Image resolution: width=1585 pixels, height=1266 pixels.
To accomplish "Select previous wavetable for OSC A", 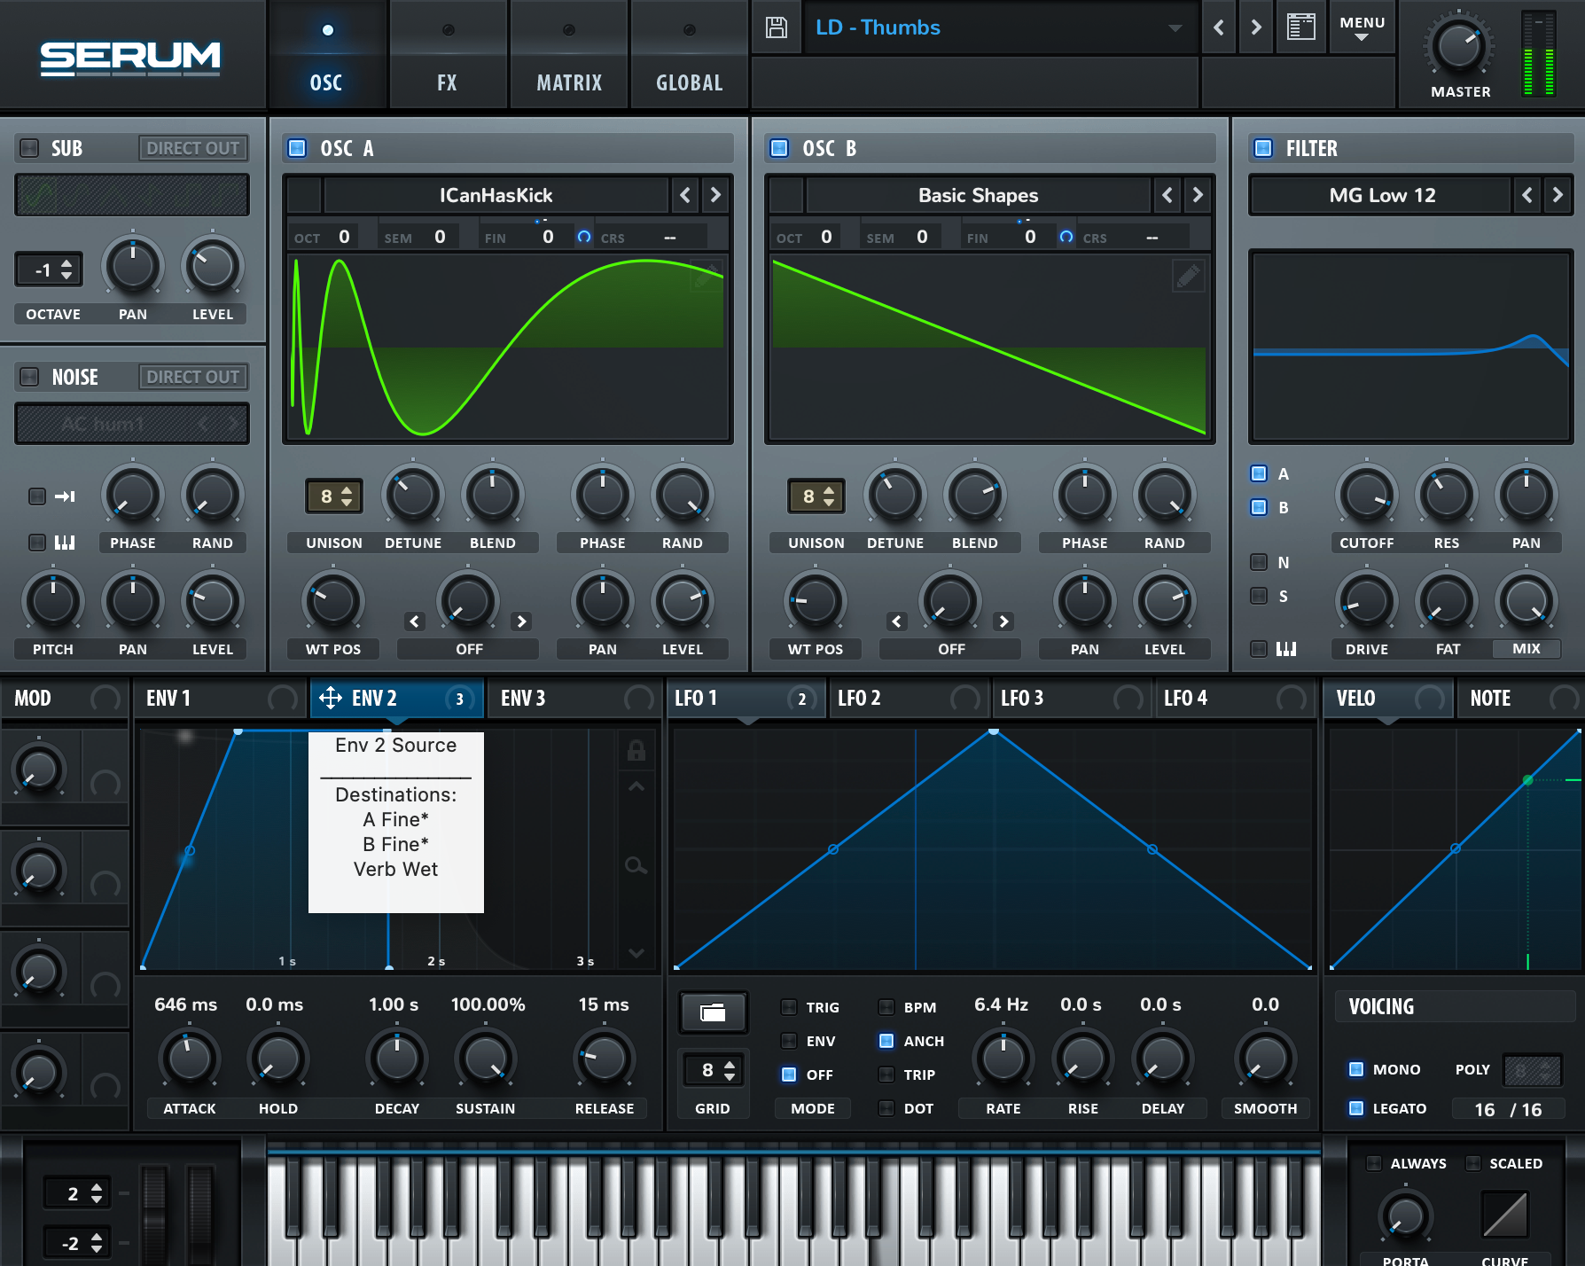I will pos(685,195).
